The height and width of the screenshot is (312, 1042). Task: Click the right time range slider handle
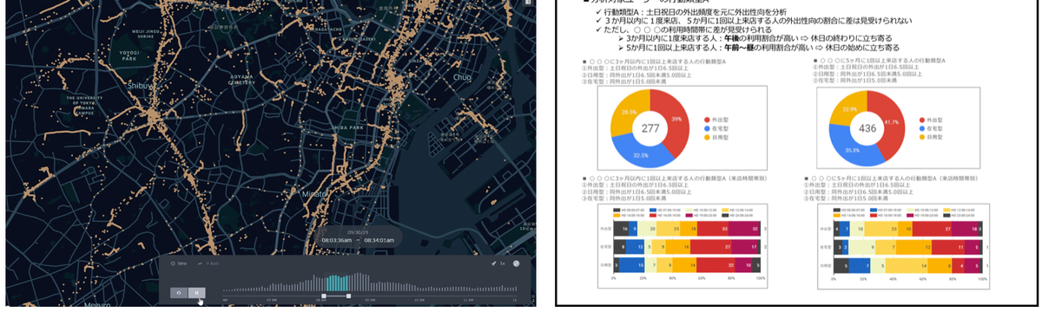click(348, 296)
